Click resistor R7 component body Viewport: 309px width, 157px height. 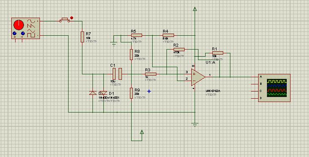point(82,37)
